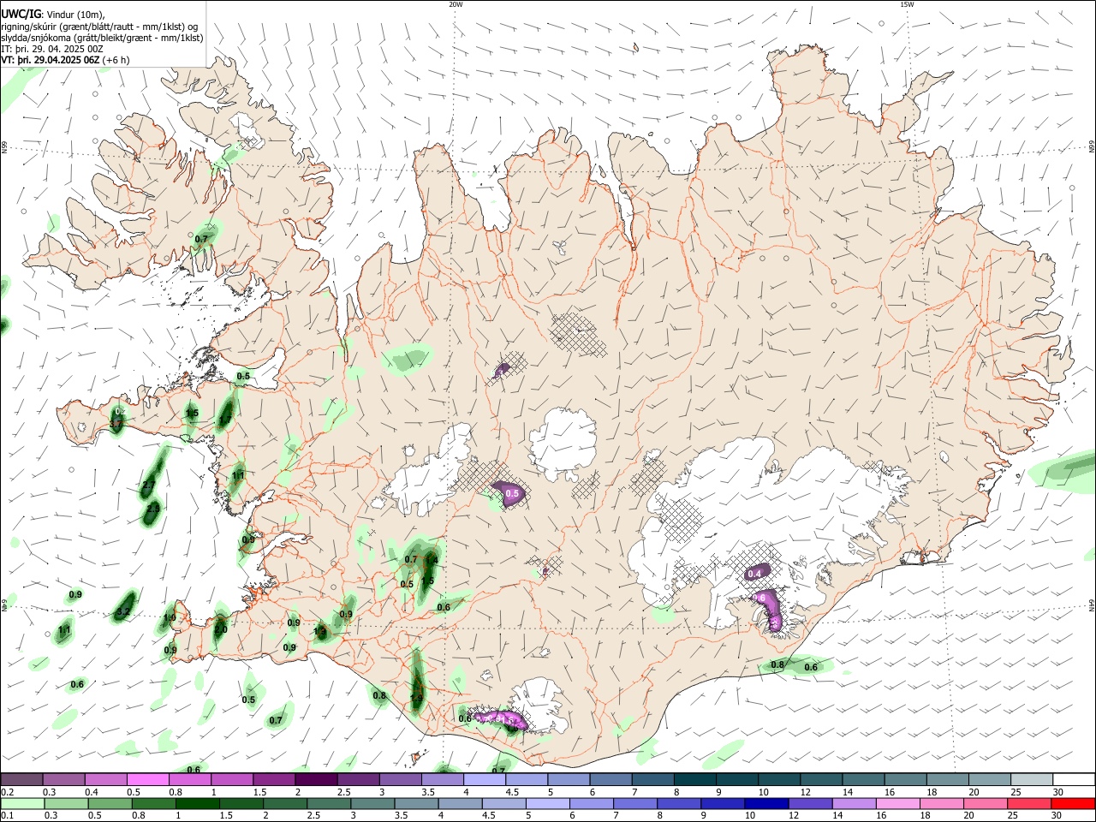1096x822 pixels.
Task: Click the bright red swatch labeled 30 in the bottom row
Action: pyautogui.click(x=1072, y=803)
